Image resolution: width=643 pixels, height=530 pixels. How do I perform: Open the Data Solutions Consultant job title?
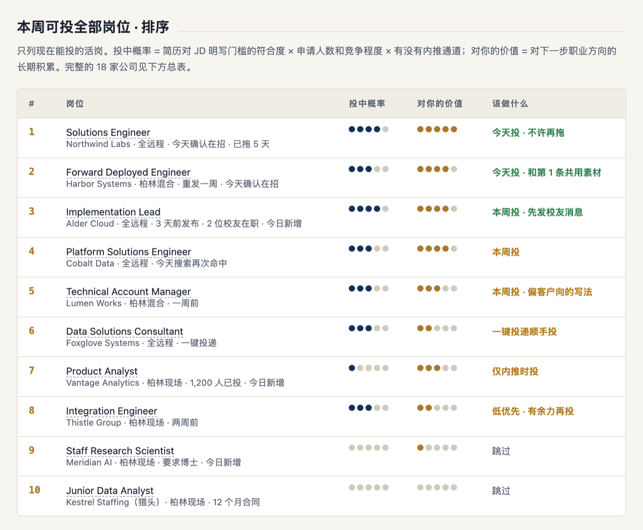[x=124, y=331]
